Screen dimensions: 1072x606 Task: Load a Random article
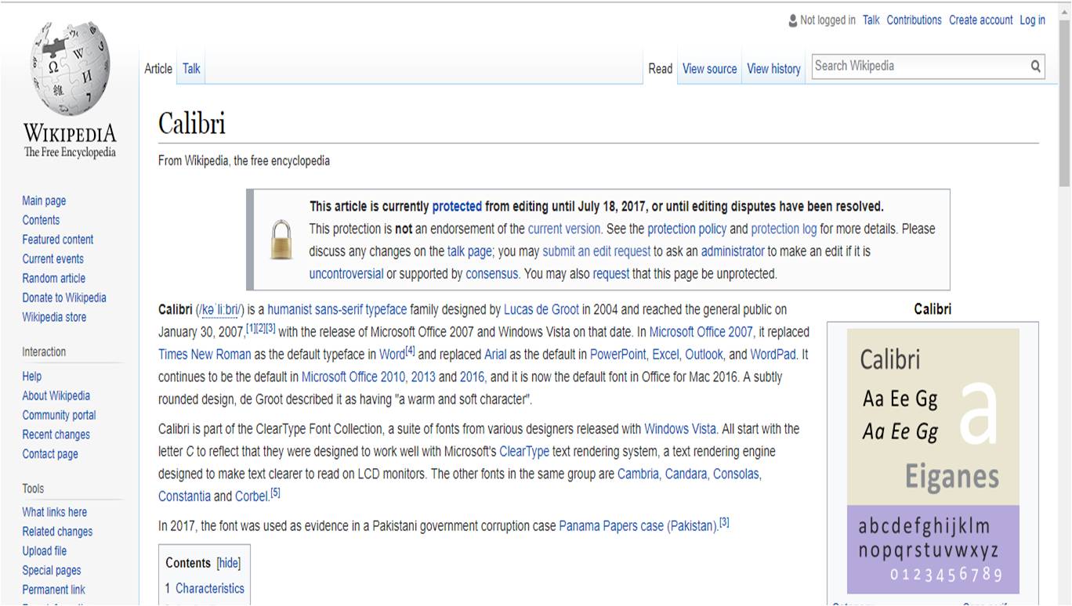pyautogui.click(x=53, y=279)
